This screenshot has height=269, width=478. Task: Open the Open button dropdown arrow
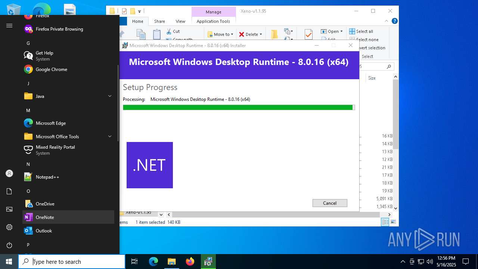pos(341,31)
